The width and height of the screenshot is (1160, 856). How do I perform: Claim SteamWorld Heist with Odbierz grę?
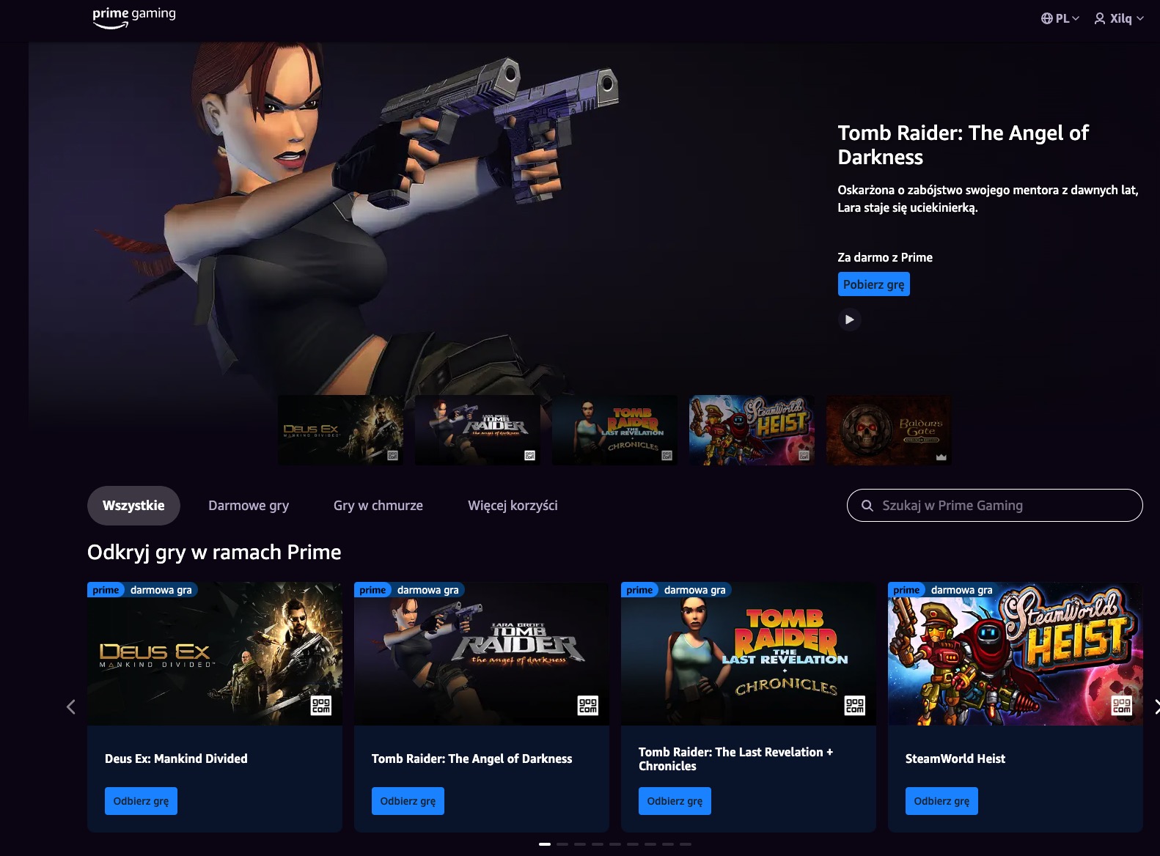pyautogui.click(x=941, y=801)
